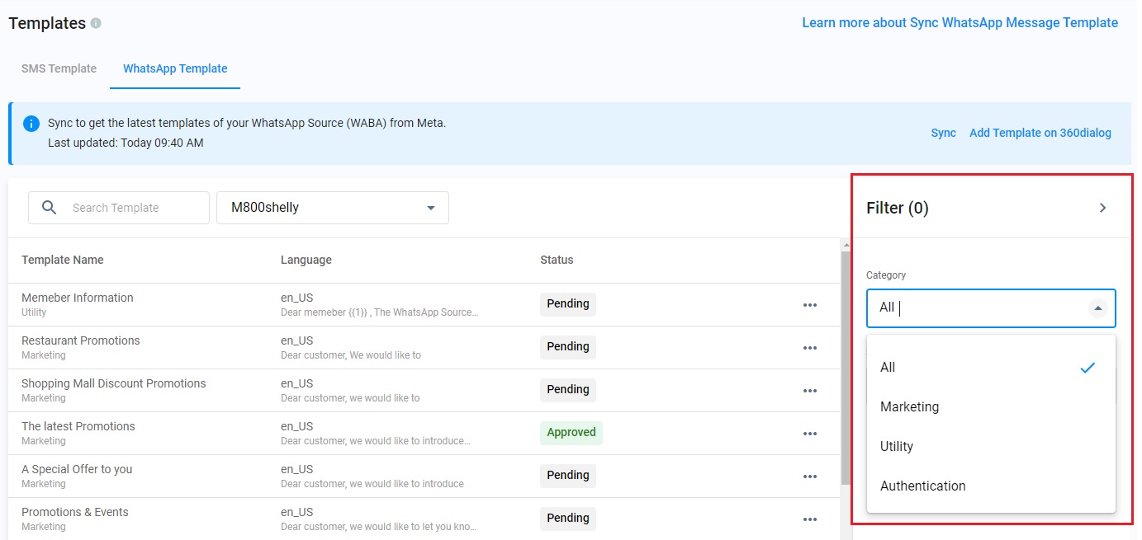Image resolution: width=1142 pixels, height=540 pixels.
Task: Click the search magnifier icon
Action: (50, 208)
